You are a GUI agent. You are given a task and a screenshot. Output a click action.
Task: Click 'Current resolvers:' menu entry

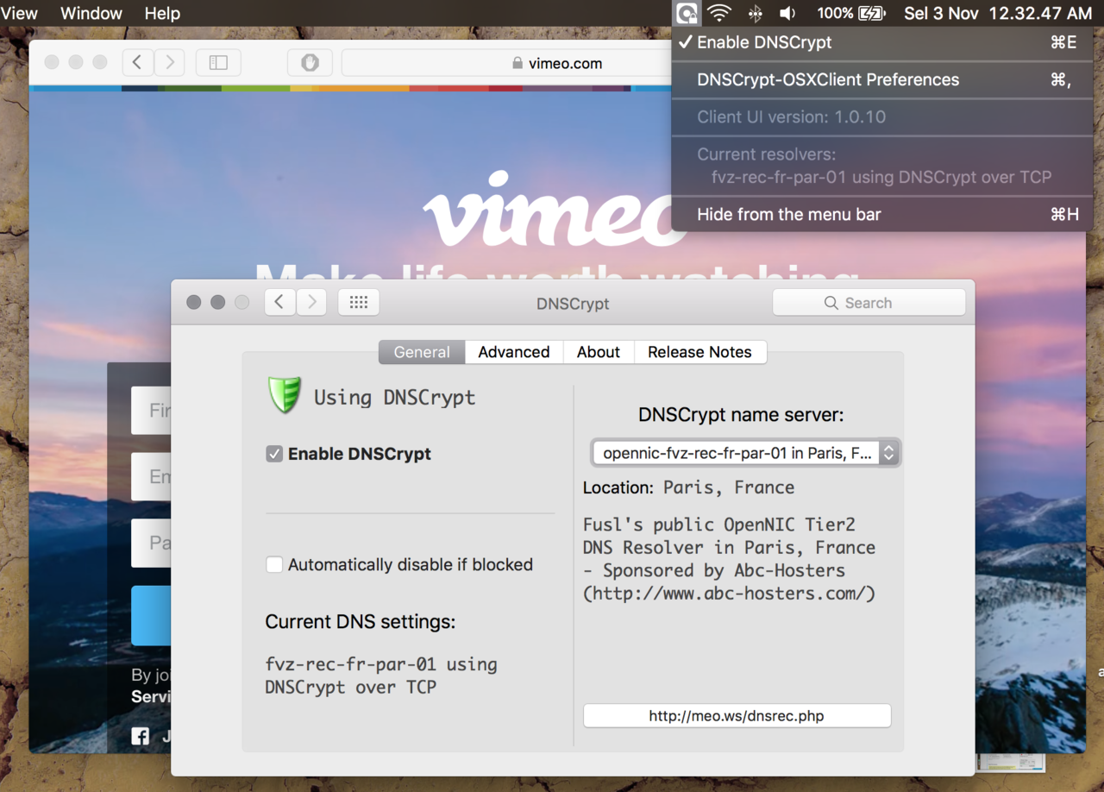766,154
